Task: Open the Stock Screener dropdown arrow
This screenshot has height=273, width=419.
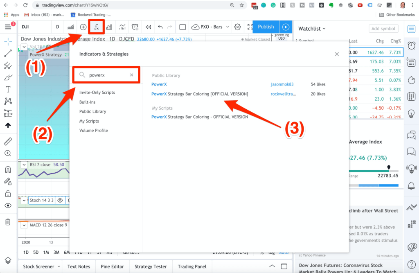Action: pyautogui.click(x=59, y=266)
